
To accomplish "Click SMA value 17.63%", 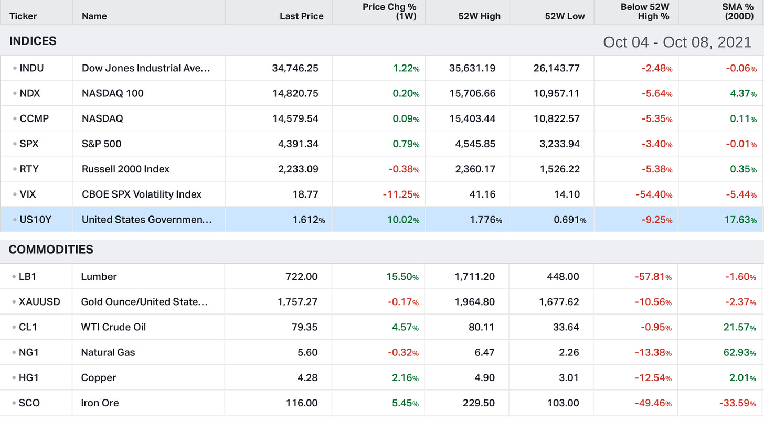I will [740, 220].
